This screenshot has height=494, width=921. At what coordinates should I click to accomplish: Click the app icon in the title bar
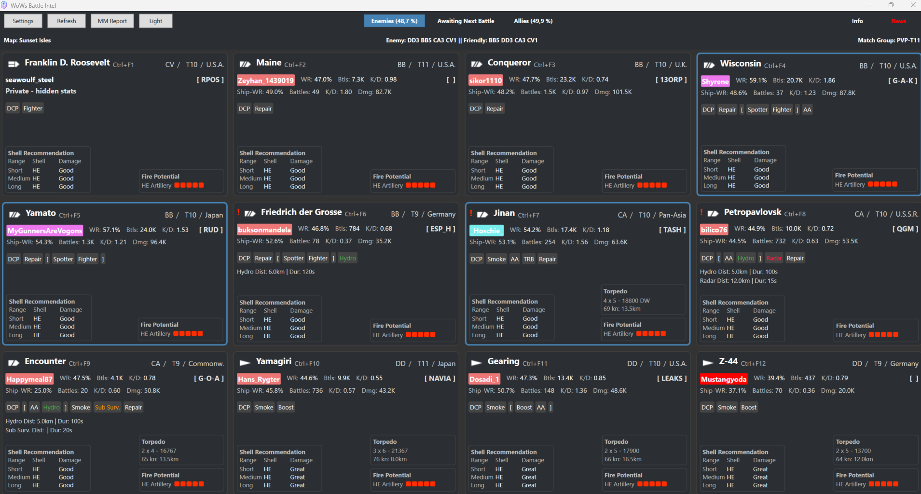[4, 5]
